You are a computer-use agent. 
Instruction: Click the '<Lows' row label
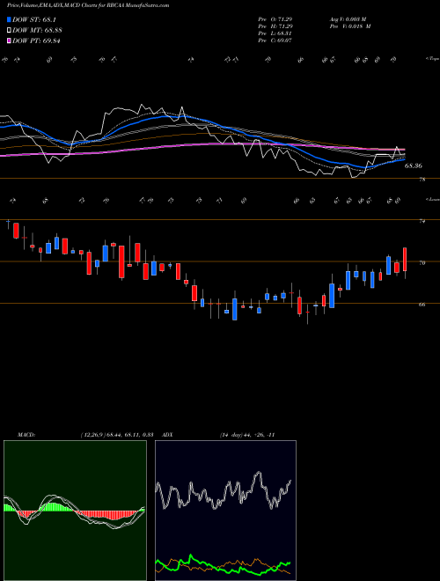(433, 199)
